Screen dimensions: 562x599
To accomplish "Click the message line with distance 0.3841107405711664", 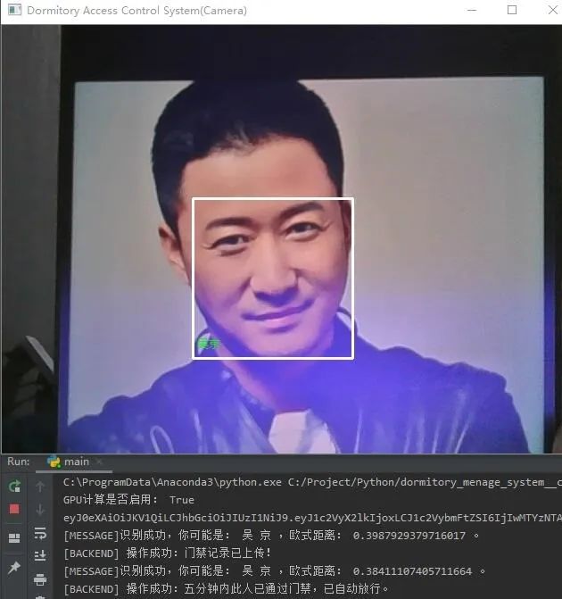I will 274,571.
